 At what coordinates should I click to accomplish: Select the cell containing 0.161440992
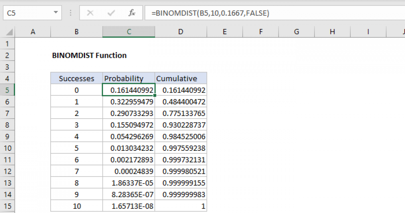[128, 90]
